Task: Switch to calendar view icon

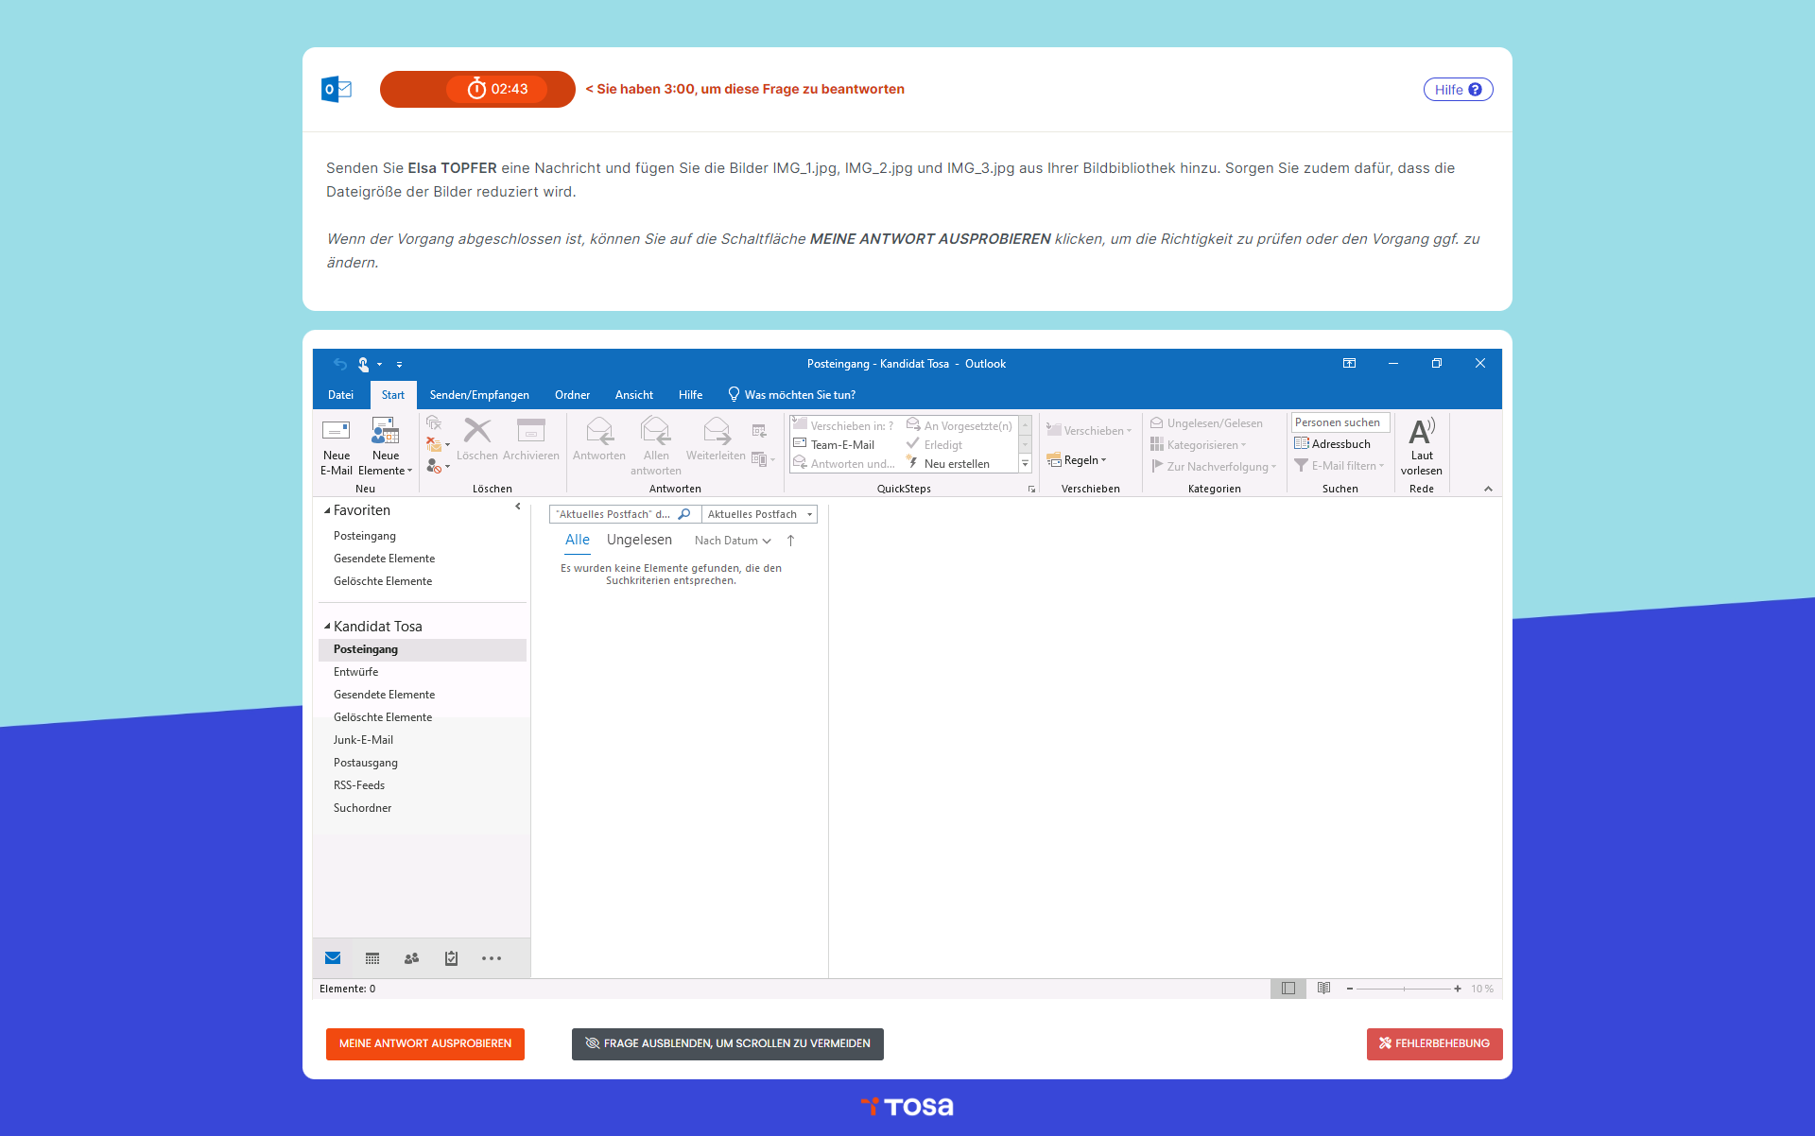Action: (372, 958)
